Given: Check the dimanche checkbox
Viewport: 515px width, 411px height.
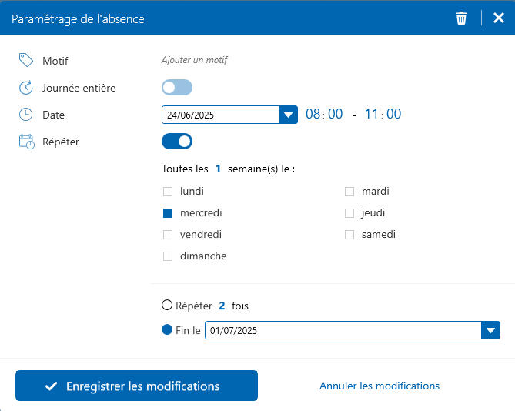Looking at the screenshot, I should [x=168, y=256].
